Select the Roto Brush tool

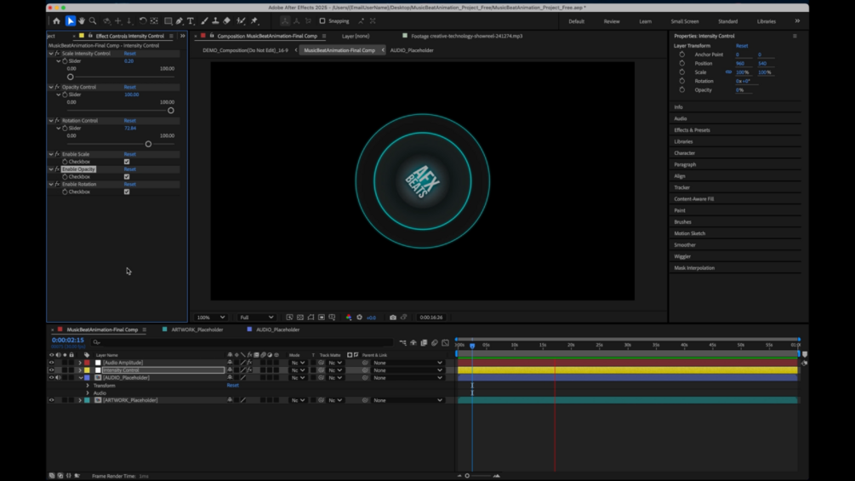(x=241, y=20)
